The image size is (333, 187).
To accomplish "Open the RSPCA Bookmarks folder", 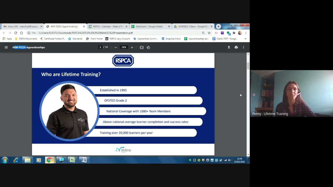I will point(26,39).
